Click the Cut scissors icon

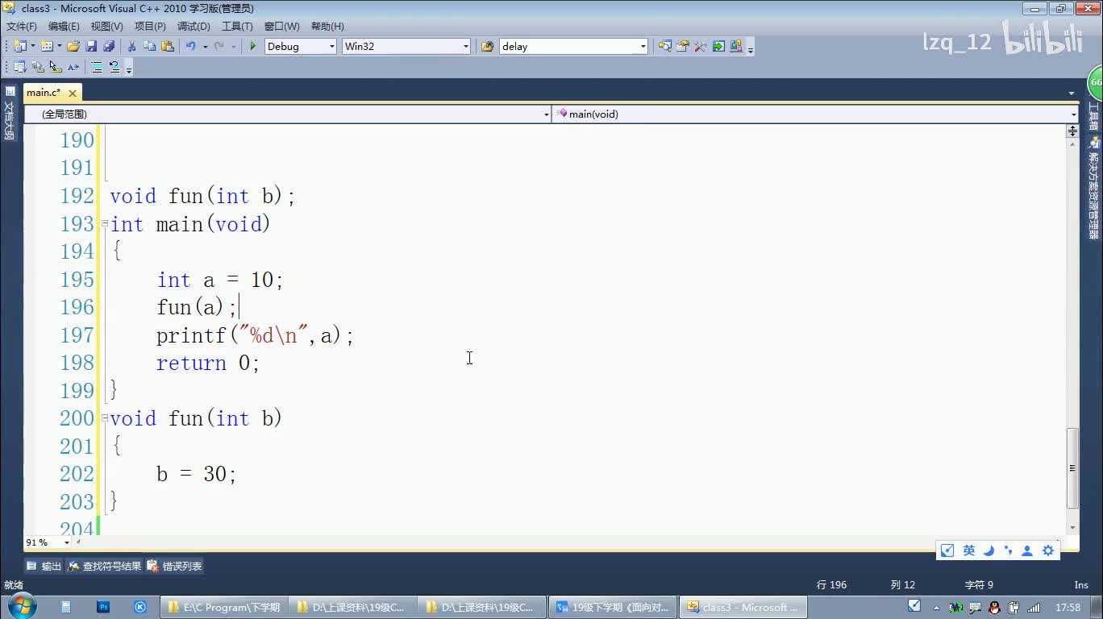point(132,47)
